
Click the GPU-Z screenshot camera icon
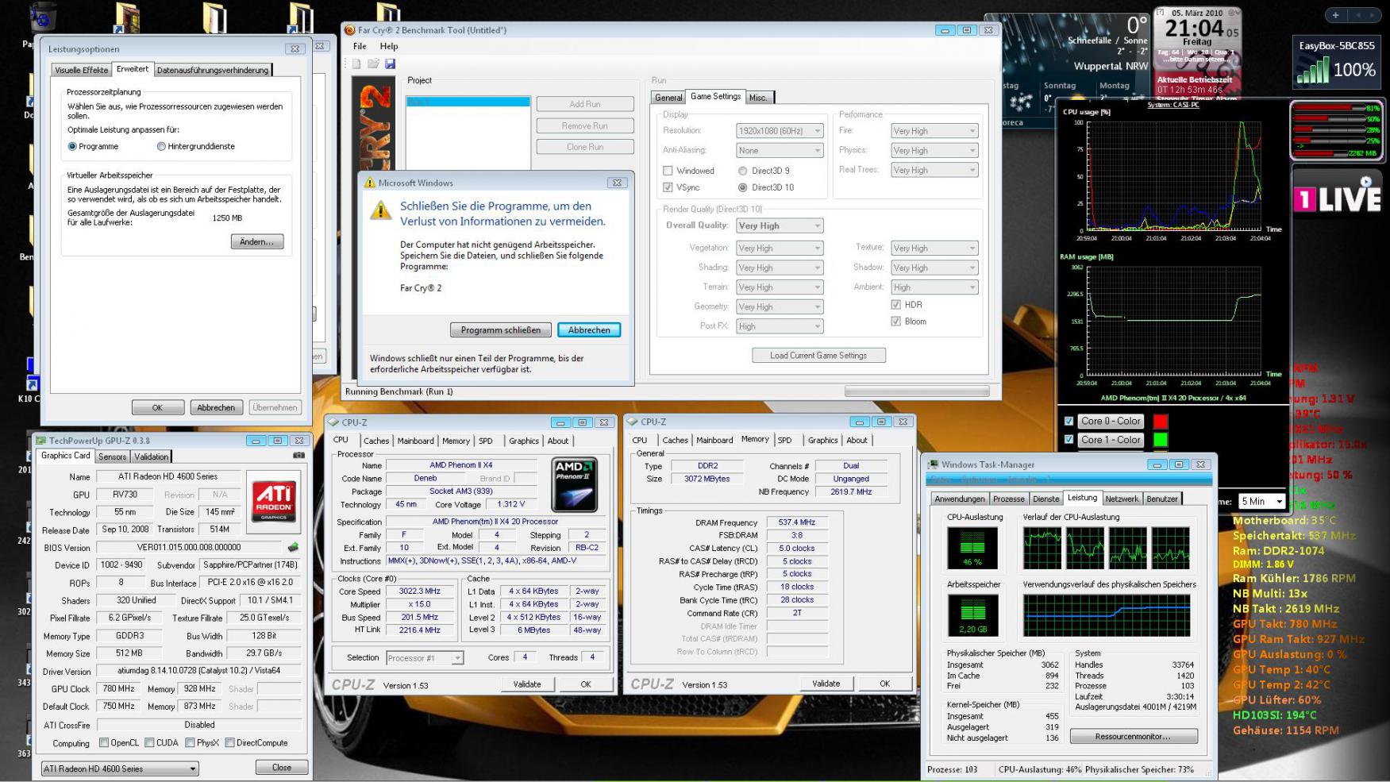pos(298,456)
